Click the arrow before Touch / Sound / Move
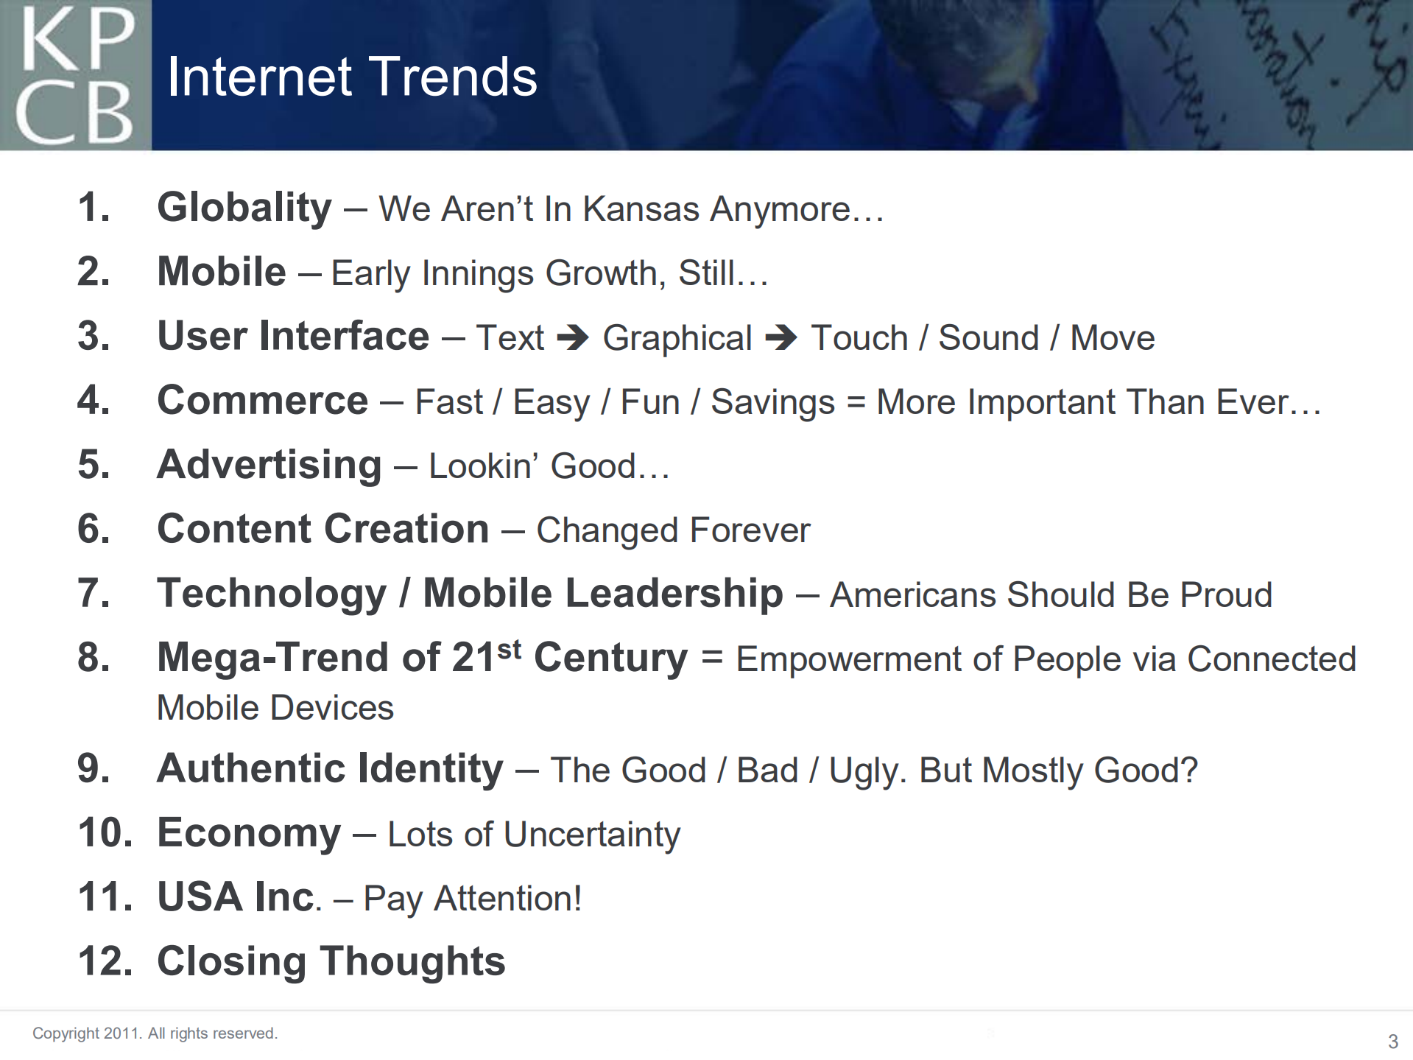Viewport: 1413px width, 1060px height. [781, 338]
